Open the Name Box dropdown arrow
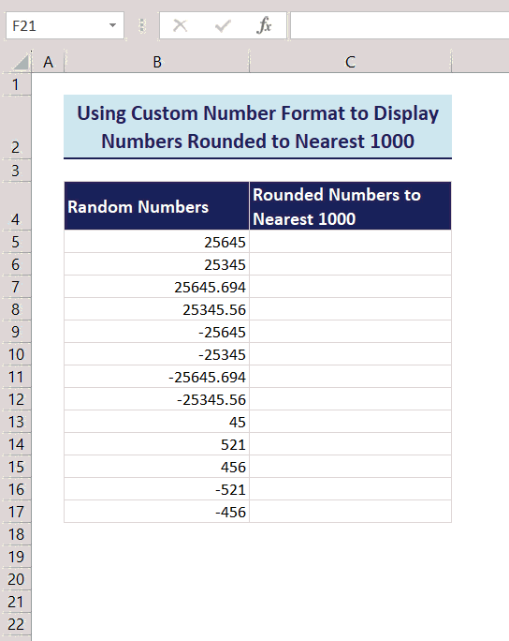This screenshot has height=641, width=509. [x=112, y=25]
